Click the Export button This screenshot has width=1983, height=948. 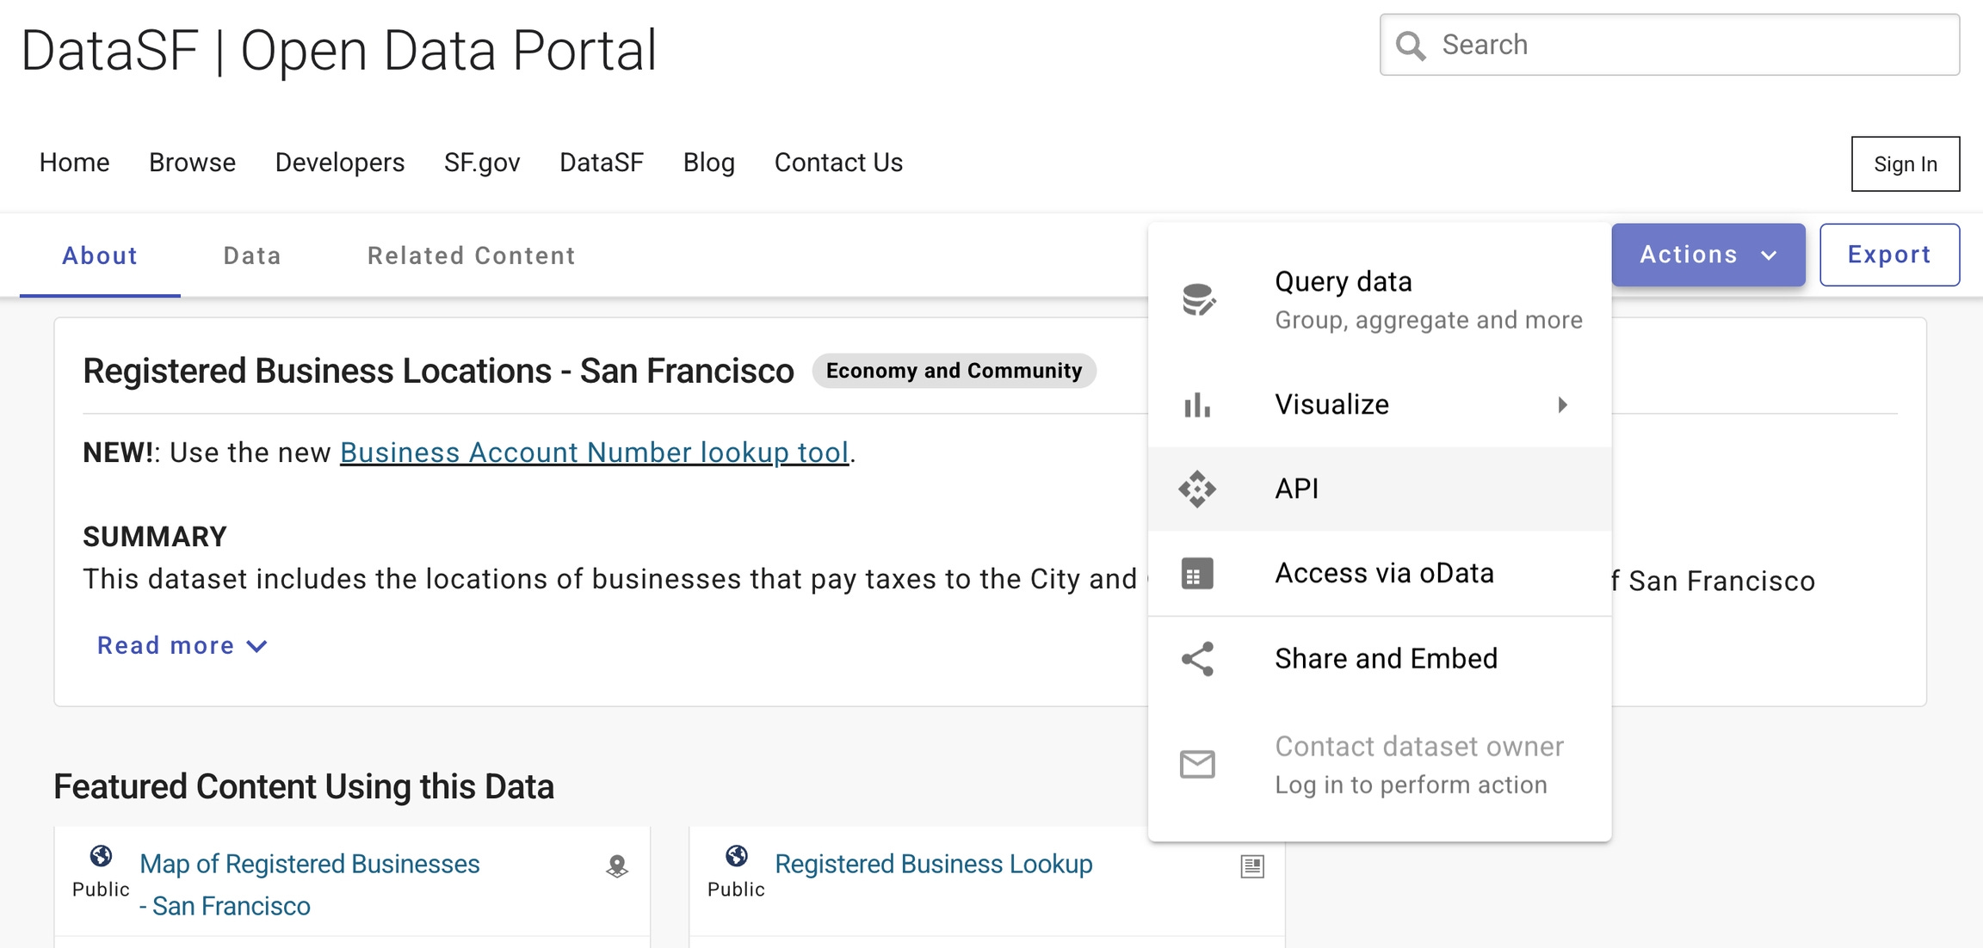click(x=1889, y=255)
